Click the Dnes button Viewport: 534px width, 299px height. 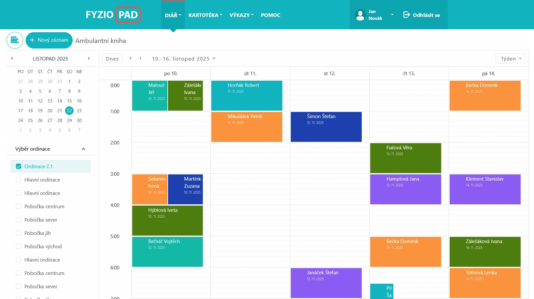click(x=112, y=58)
